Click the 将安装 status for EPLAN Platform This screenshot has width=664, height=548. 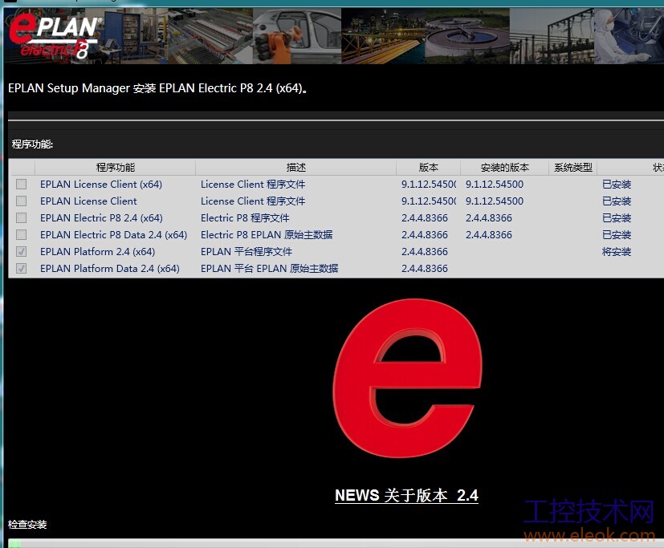click(617, 252)
